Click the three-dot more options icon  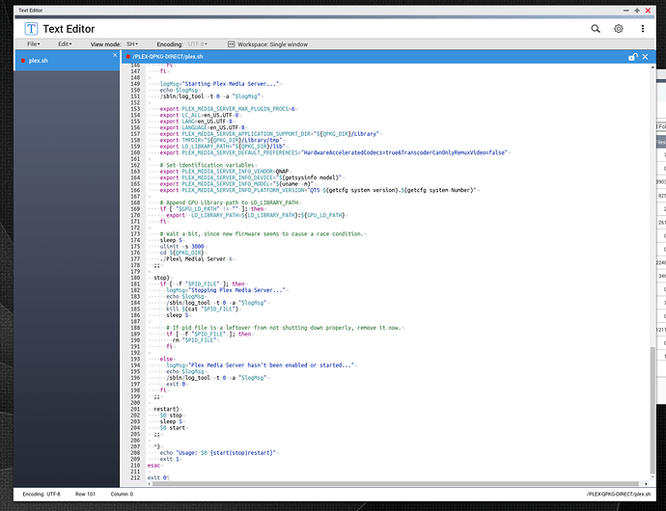pyautogui.click(x=641, y=29)
